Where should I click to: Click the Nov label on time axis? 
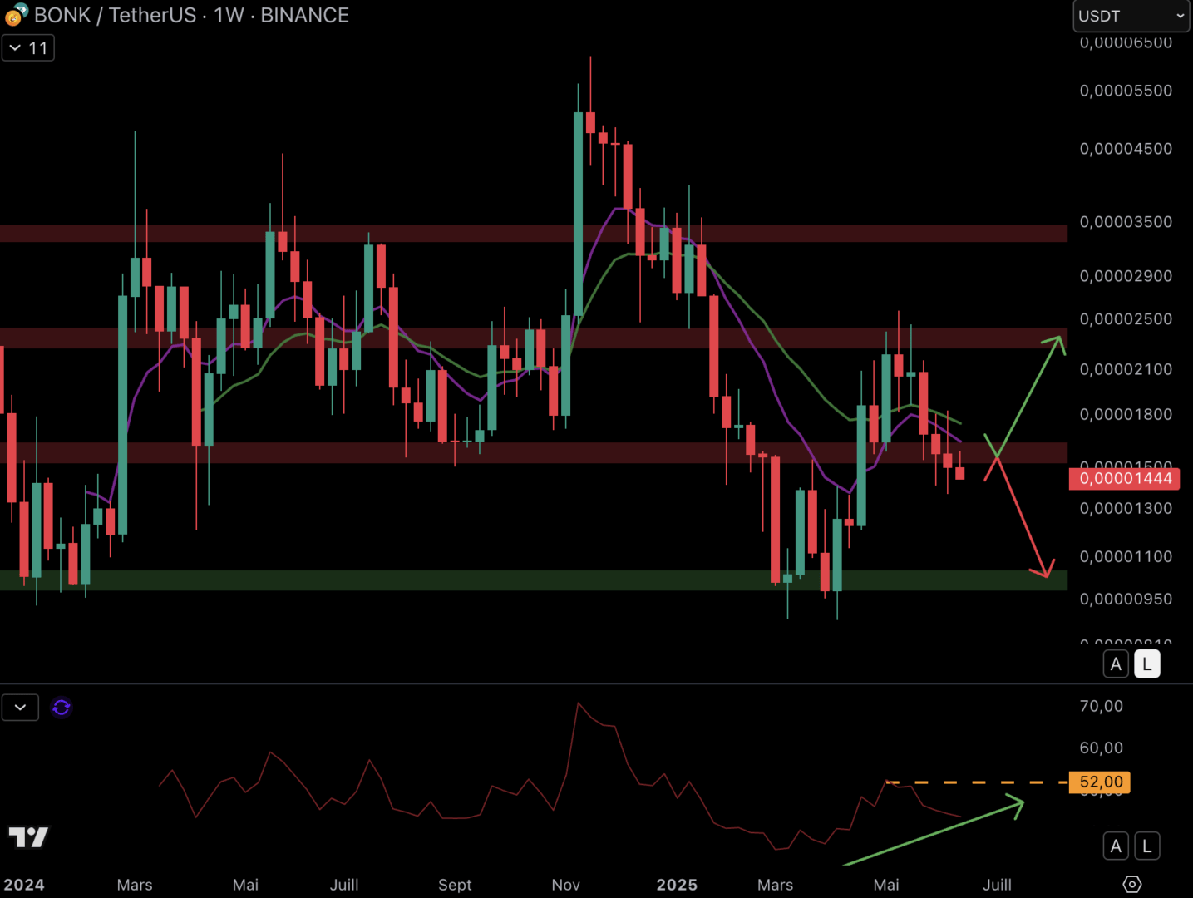(566, 885)
